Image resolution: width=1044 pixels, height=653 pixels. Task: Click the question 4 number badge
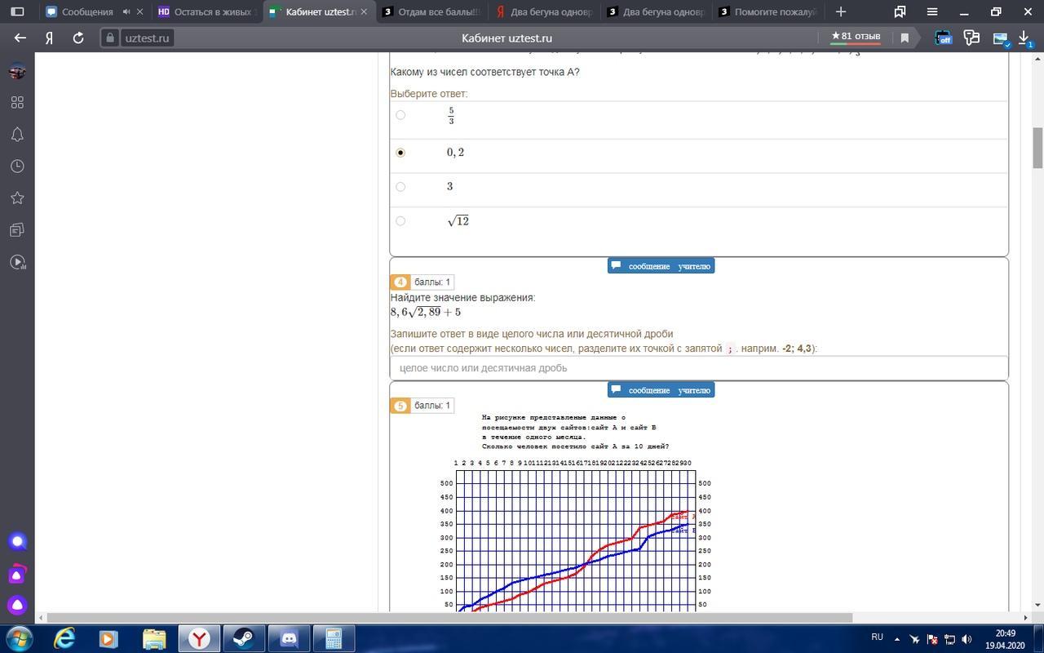click(x=400, y=282)
